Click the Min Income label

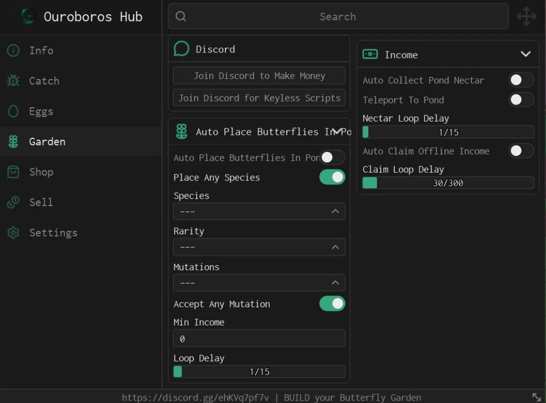(199, 322)
